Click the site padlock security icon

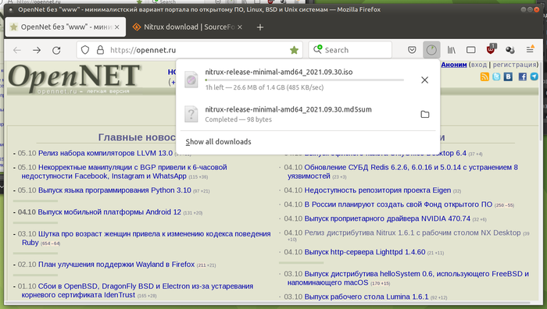[x=100, y=50]
